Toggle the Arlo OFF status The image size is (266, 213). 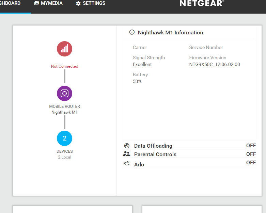click(251, 163)
